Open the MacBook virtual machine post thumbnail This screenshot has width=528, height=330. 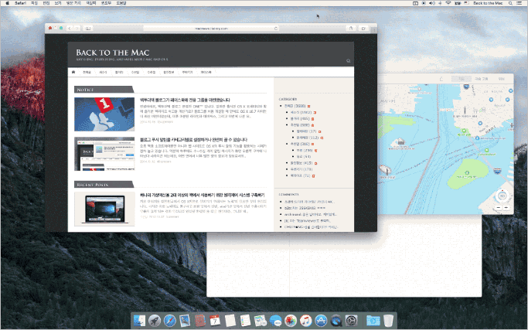click(104, 209)
